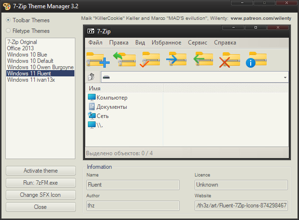Click the up-one-folder icon beside address bar
The height and width of the screenshot is (220, 299).
[x=91, y=77]
